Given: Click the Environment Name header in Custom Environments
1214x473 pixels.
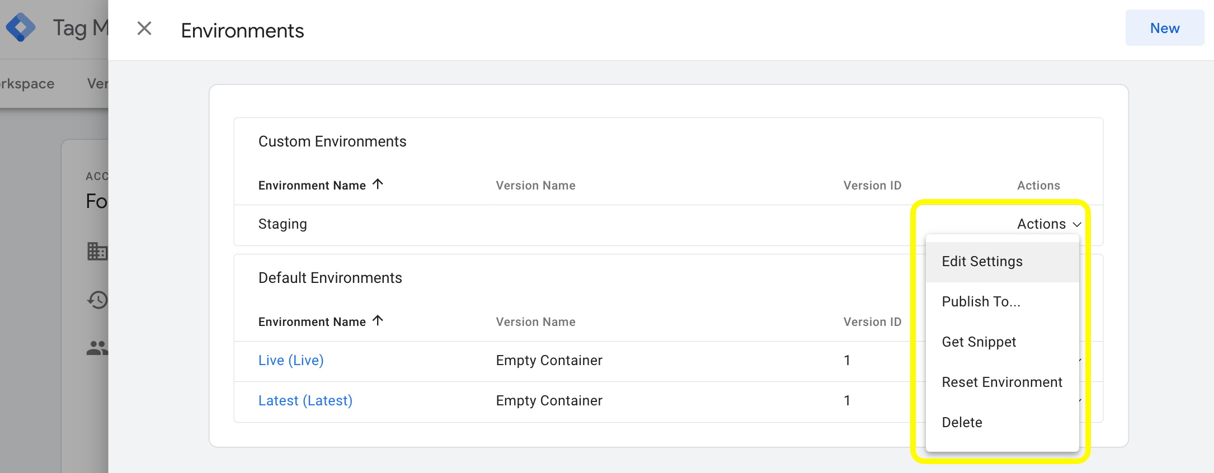Looking at the screenshot, I should click(x=312, y=186).
